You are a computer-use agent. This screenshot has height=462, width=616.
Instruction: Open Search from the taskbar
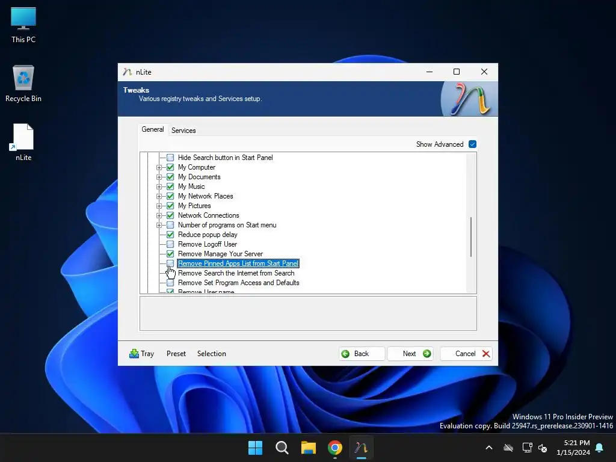pyautogui.click(x=282, y=448)
